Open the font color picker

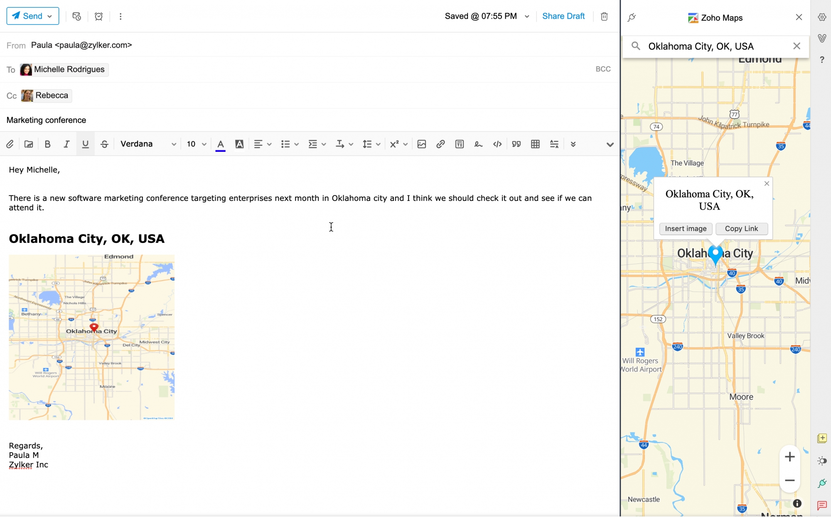(x=221, y=144)
